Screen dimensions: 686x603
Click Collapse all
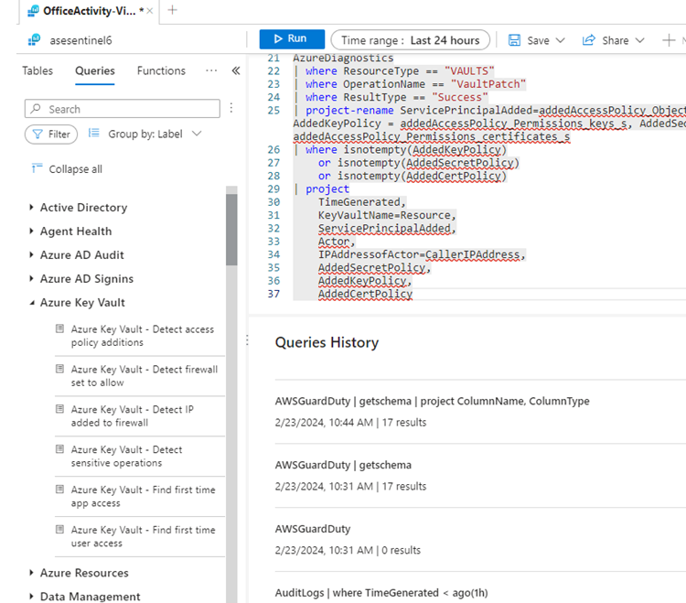[75, 169]
